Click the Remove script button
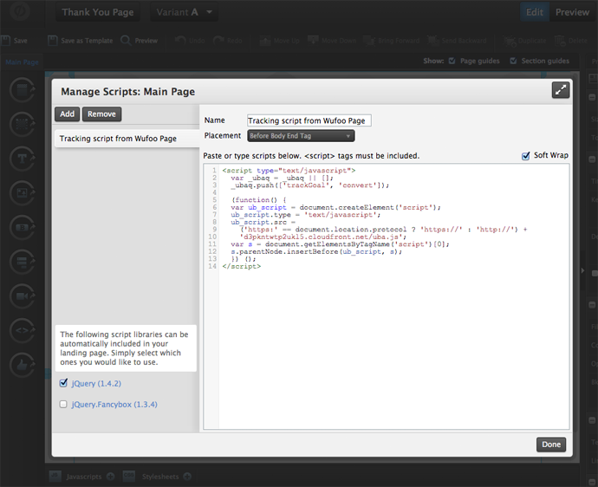Image resolution: width=598 pixels, height=487 pixels. 101,114
